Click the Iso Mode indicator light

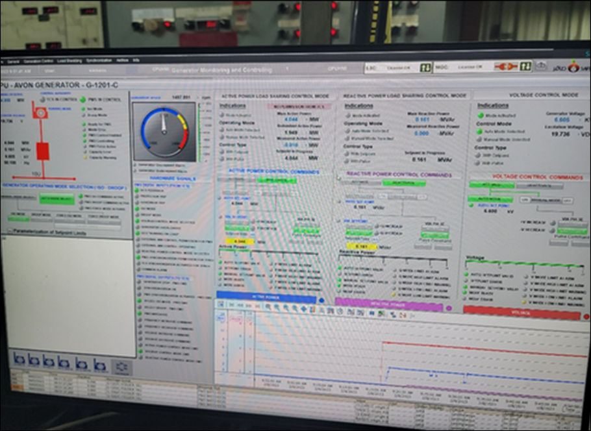click(x=83, y=109)
